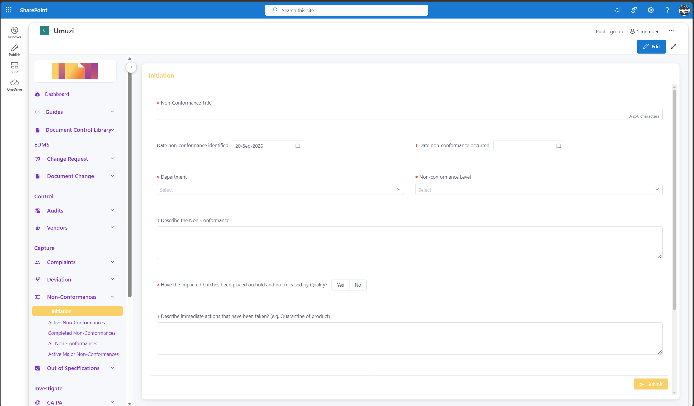Click the expand to full screen arrow icon
This screenshot has width=694, height=406.
tap(674, 47)
